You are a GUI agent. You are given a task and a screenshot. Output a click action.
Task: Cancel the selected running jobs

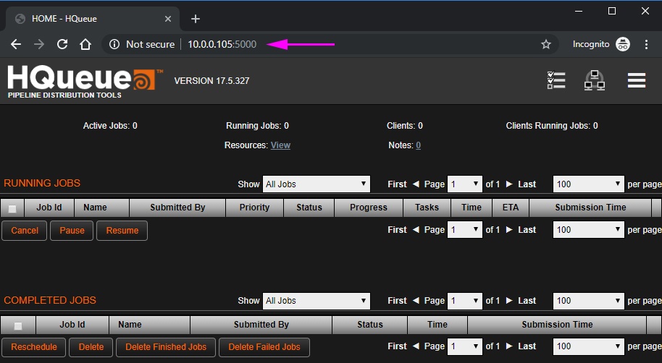[25, 231]
